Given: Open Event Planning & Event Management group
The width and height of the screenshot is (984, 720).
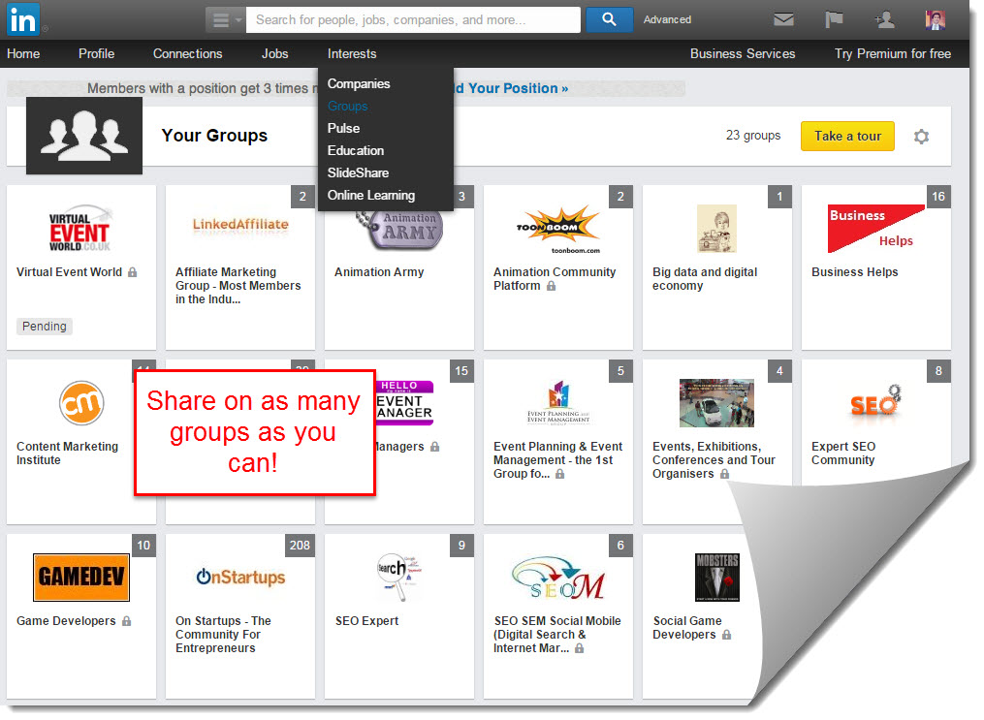Looking at the screenshot, I should [557, 460].
